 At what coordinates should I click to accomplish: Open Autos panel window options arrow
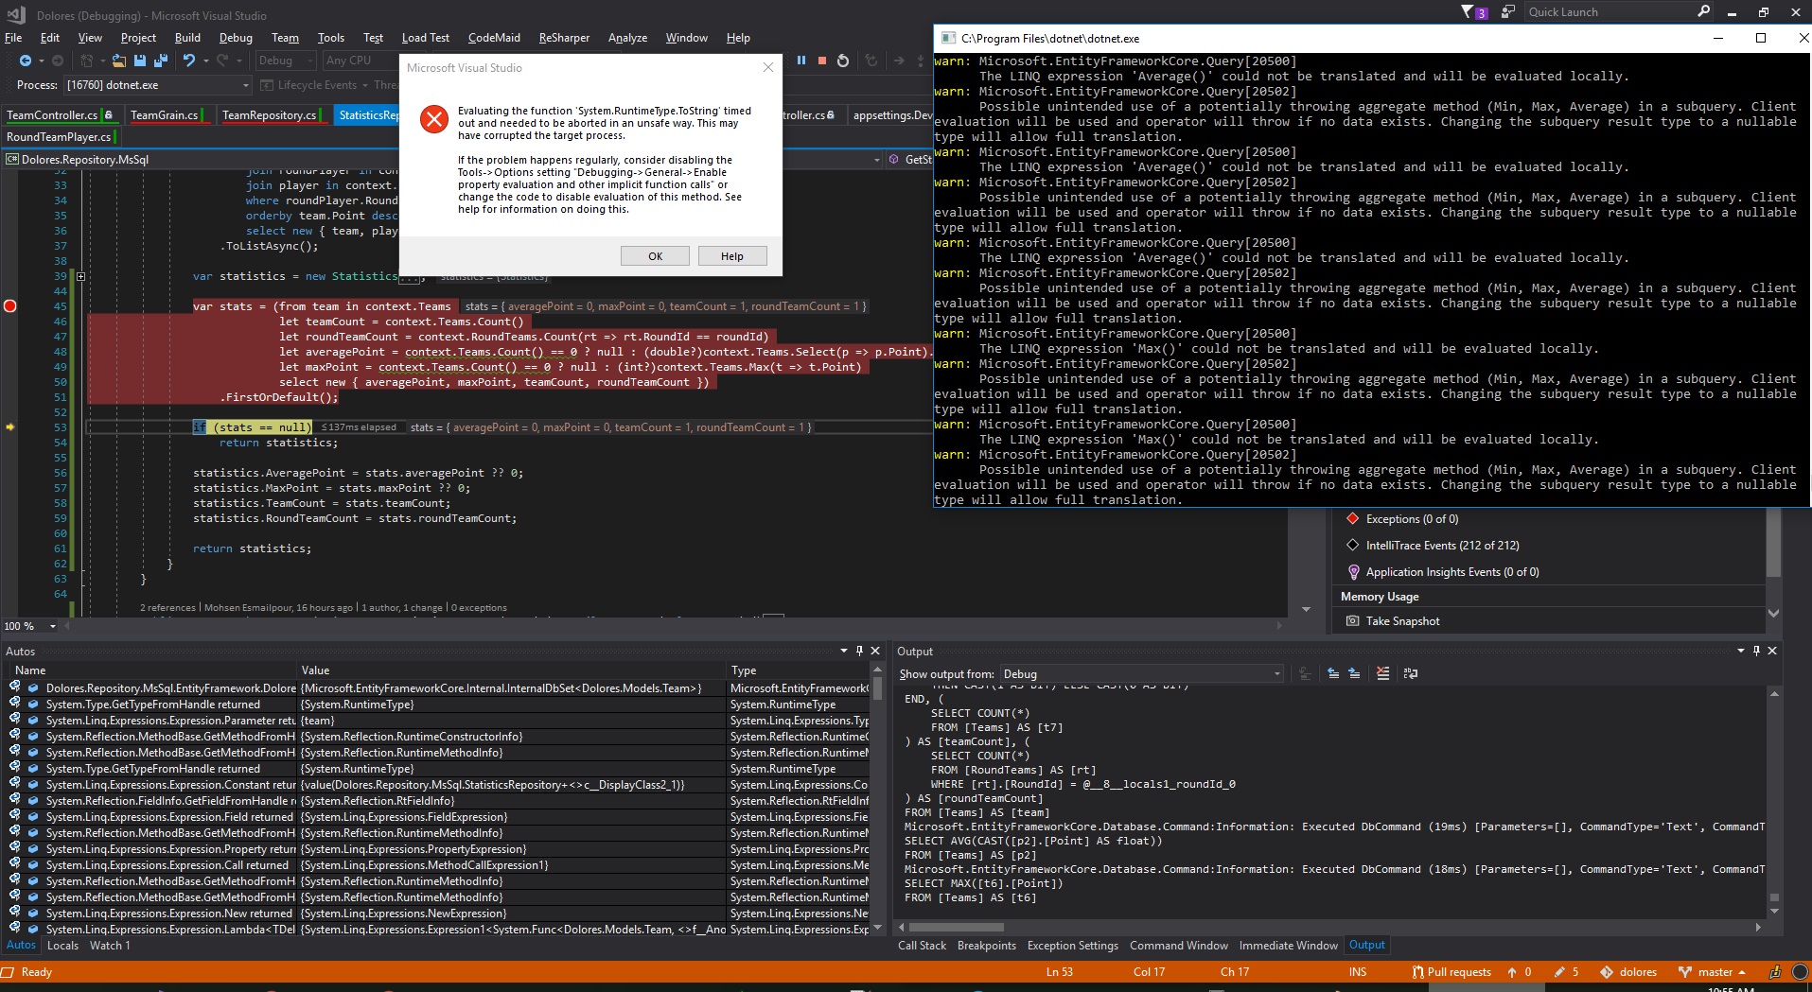click(x=843, y=651)
